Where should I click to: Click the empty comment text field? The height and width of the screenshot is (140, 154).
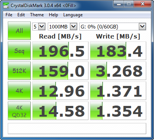coord(77,129)
